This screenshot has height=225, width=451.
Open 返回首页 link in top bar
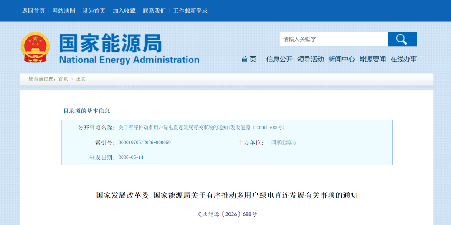(x=33, y=10)
